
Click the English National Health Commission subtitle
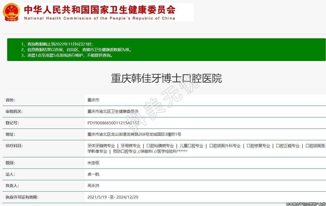click(x=100, y=18)
